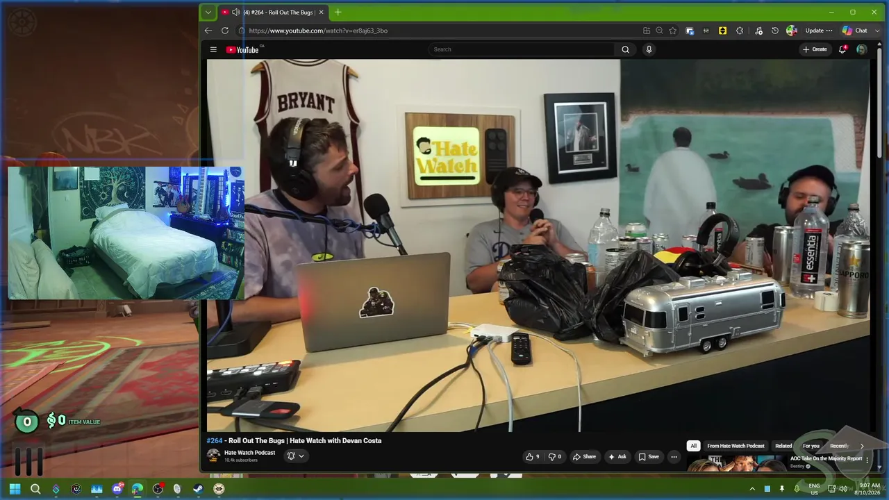Screen dimensions: 889x500
Task: Select the Related filter chip
Action: 783,446
